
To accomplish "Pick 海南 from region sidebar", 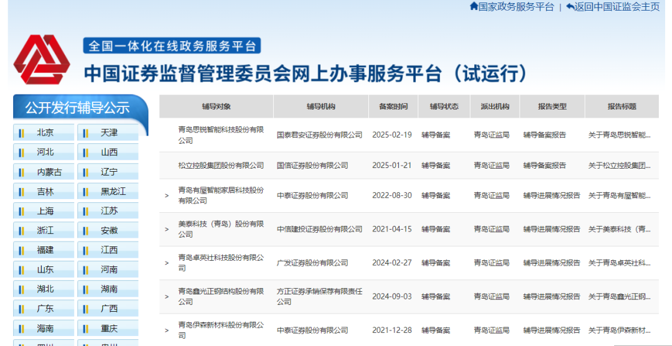I will click(x=44, y=329).
